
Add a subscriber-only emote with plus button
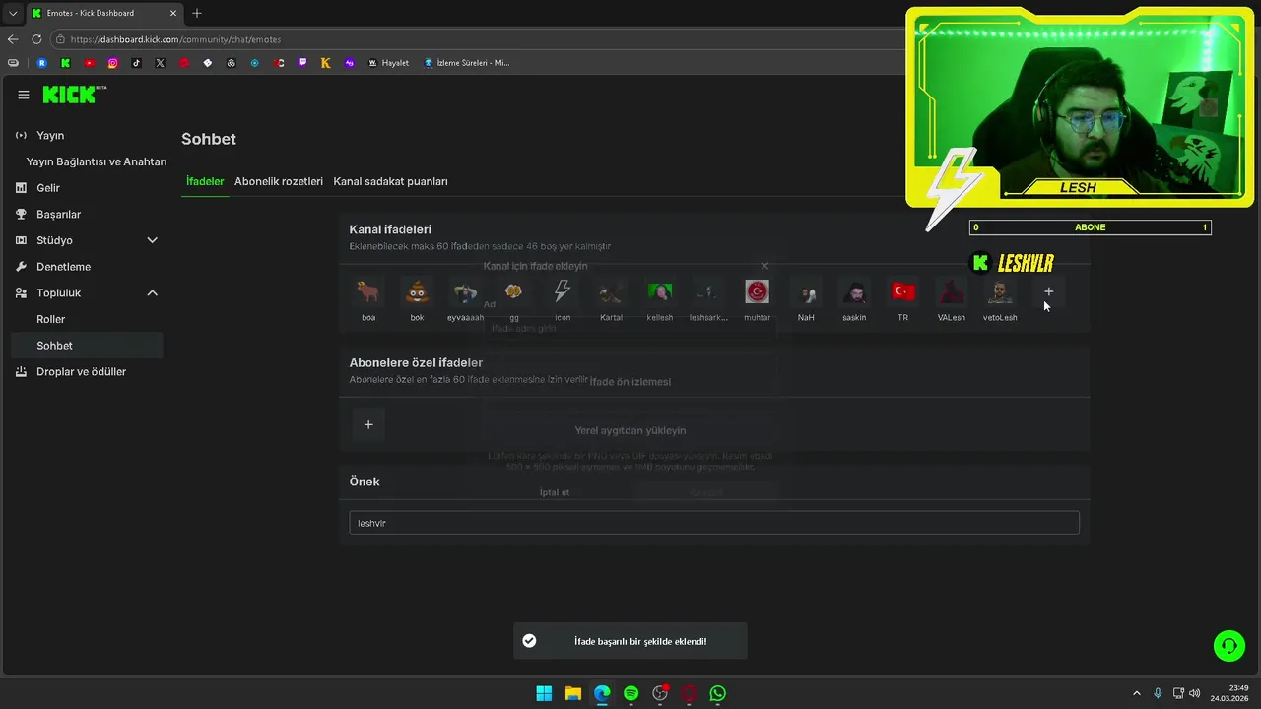368,424
